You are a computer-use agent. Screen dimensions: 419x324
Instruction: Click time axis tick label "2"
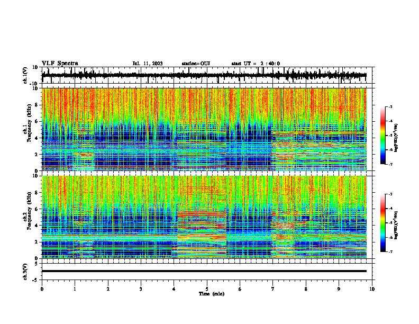click(x=108, y=289)
